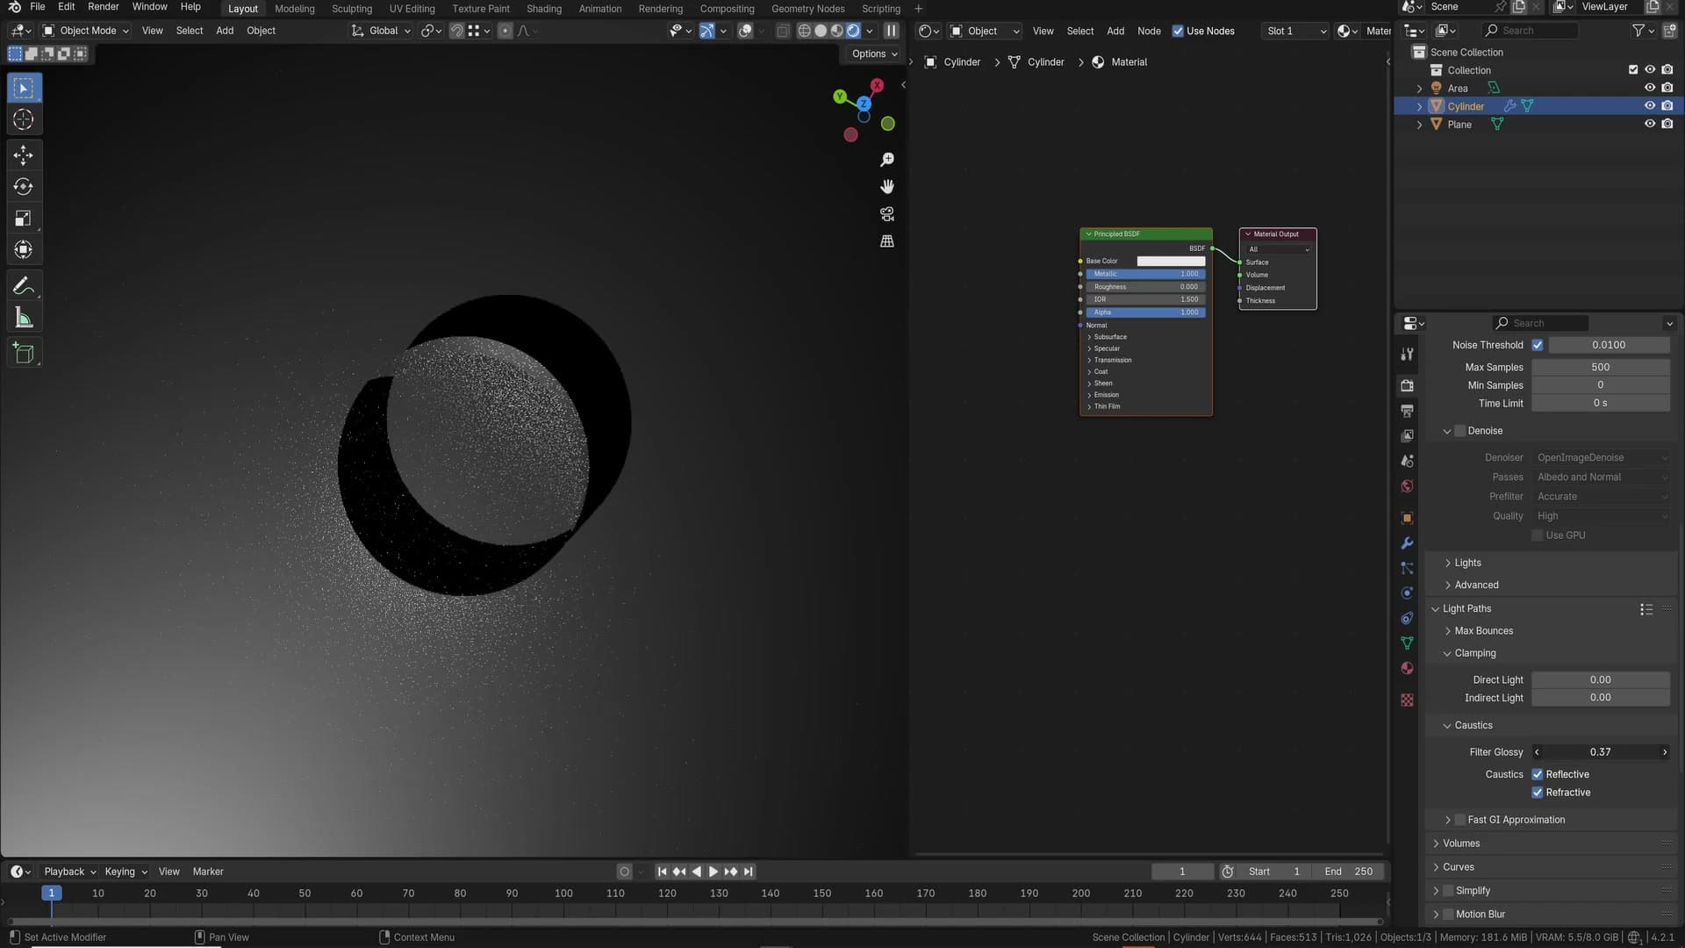Click the Max Samples field
Screen dimensions: 1685x948
click(1601, 368)
